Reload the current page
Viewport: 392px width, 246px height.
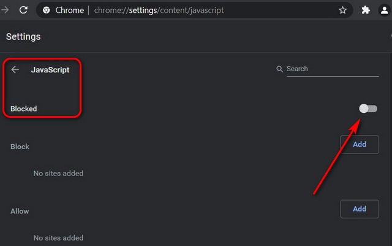coord(23,10)
